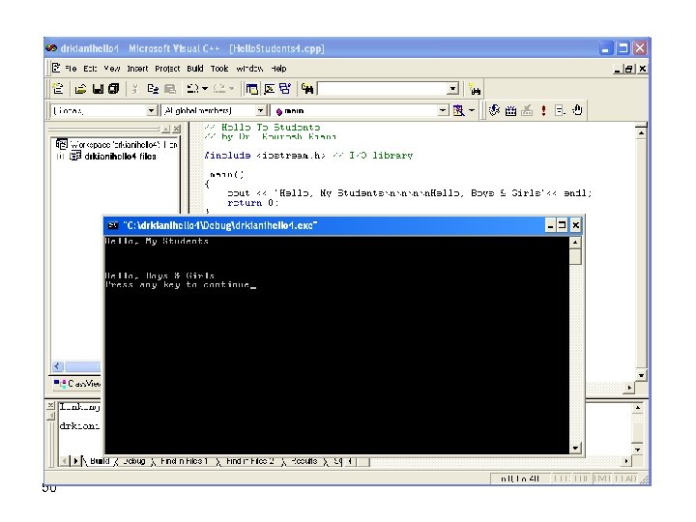Click the Stop Build icon
The image size is (696, 522).
pyautogui.click(x=527, y=110)
